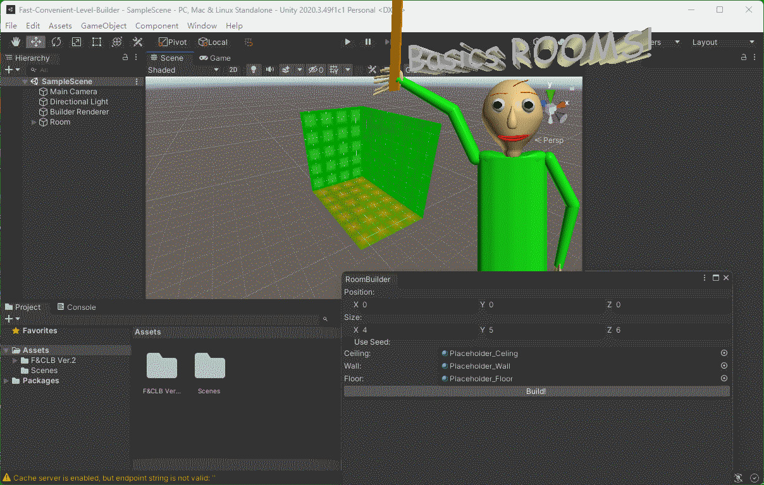Open scene effects dropdown arrow
The height and width of the screenshot is (485, 764).
click(299, 70)
